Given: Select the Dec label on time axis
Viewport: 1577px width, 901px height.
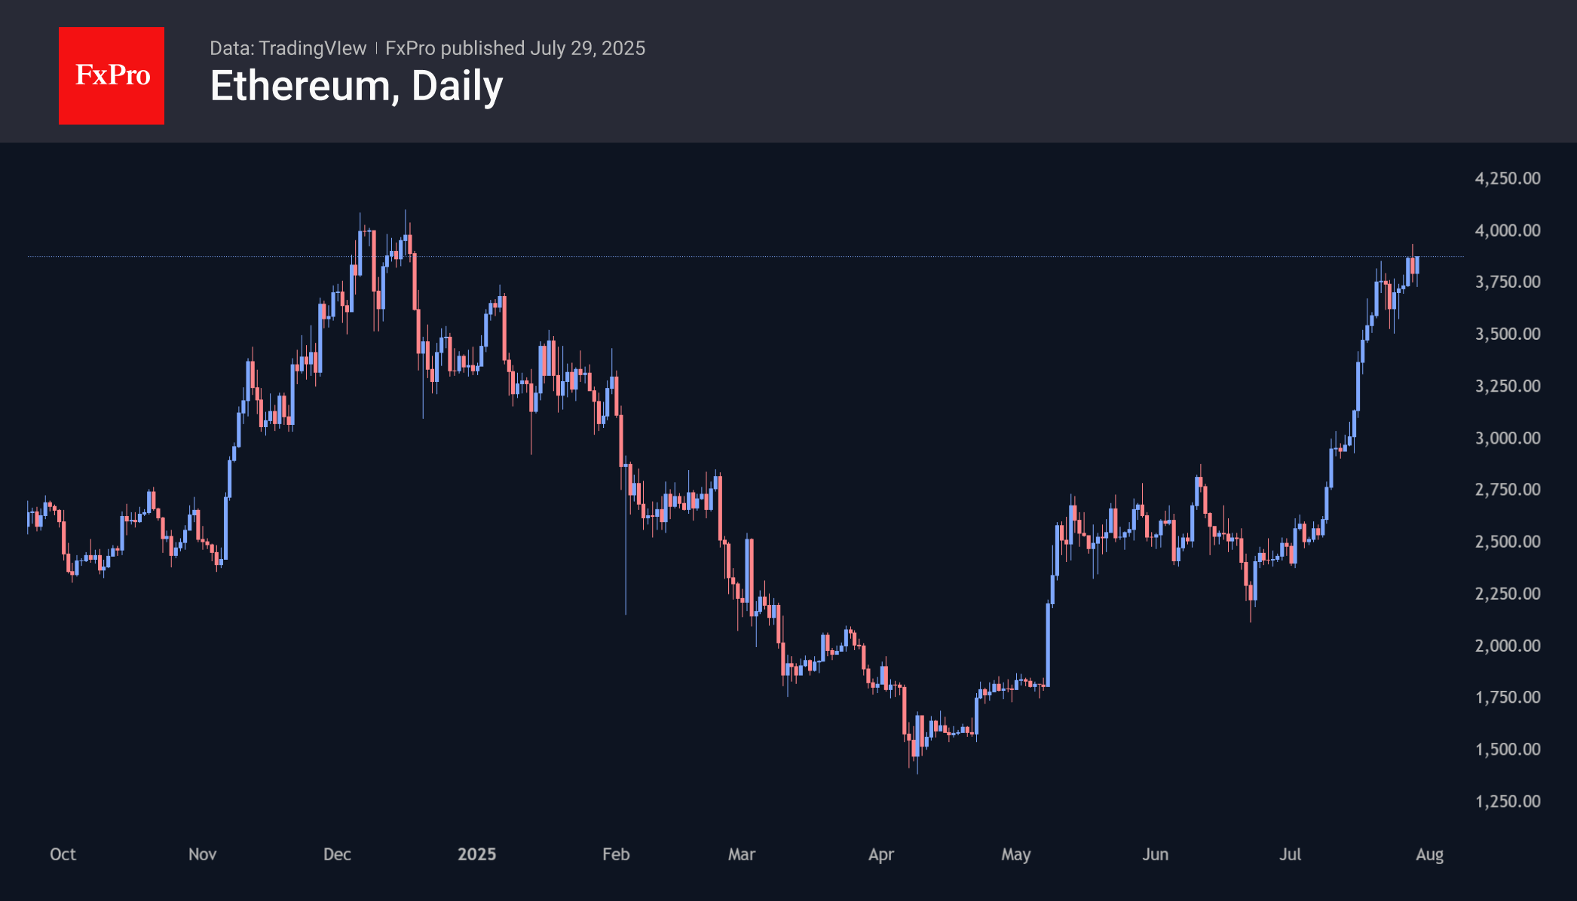Looking at the screenshot, I should point(337,854).
